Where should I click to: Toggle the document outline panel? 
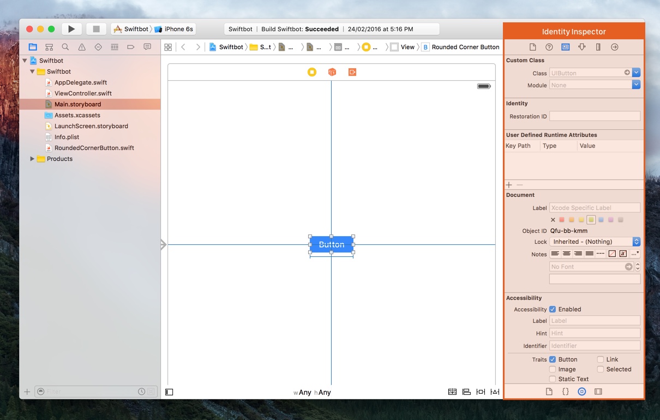pyautogui.click(x=169, y=392)
